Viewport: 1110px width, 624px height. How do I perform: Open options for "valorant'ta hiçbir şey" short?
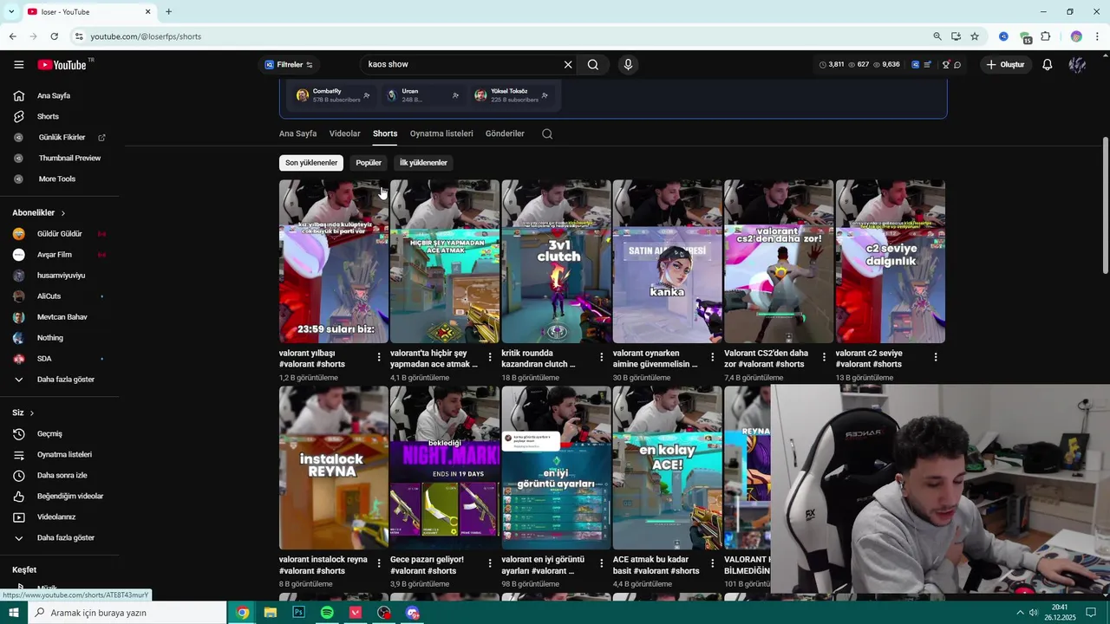coord(490,357)
